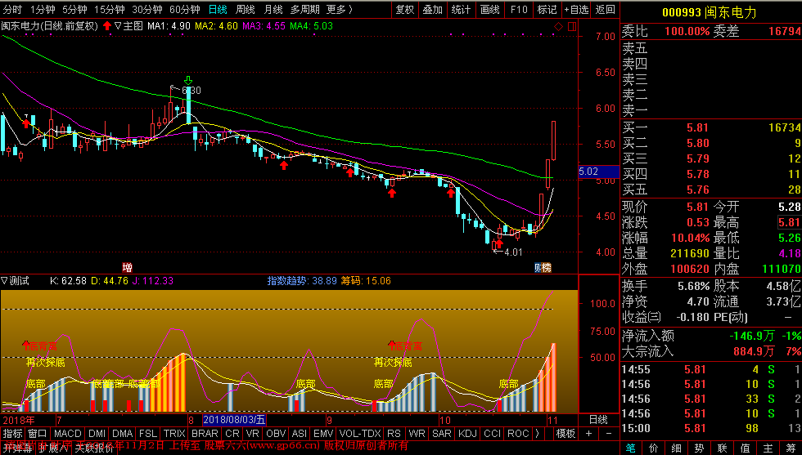Image resolution: width=802 pixels, height=455 pixels.
Task: Click the 2018/08/03/五 date label
Action: [x=234, y=420]
